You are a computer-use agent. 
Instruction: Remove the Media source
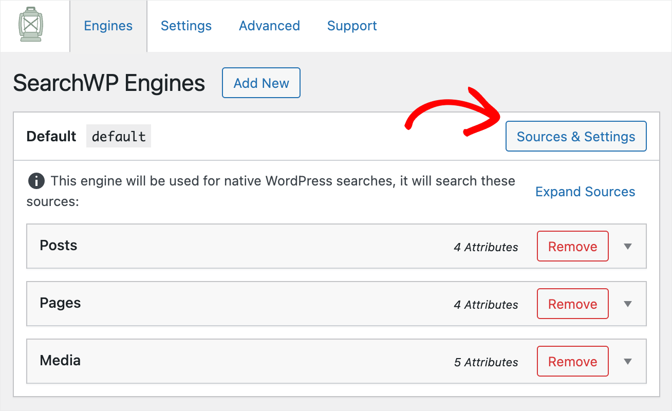(573, 362)
